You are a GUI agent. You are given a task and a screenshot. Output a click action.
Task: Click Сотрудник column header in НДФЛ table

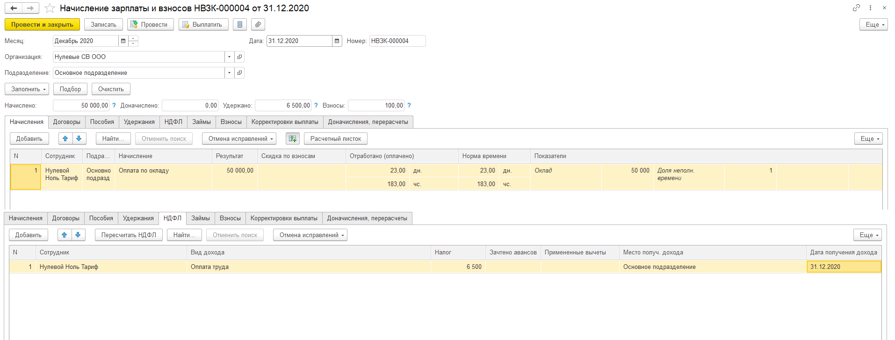tap(111, 253)
